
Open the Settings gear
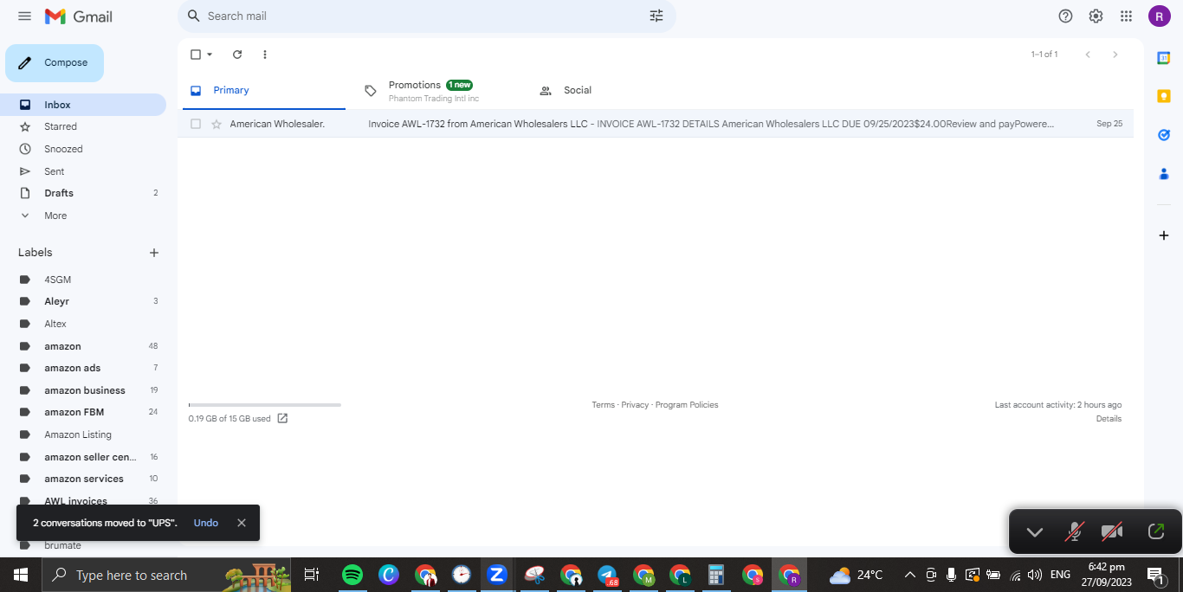point(1096,16)
